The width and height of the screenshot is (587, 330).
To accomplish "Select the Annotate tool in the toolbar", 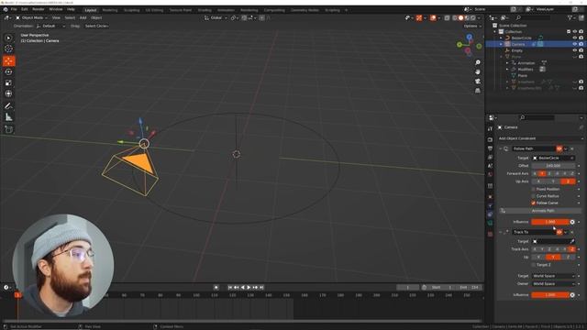I will point(8,106).
